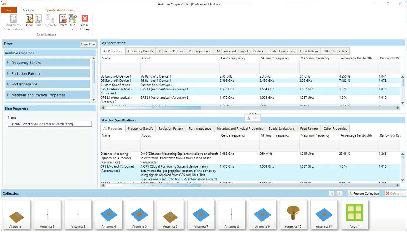Switch to the Toolbox ribbon tab
The image size is (407, 232).
coord(28,10)
